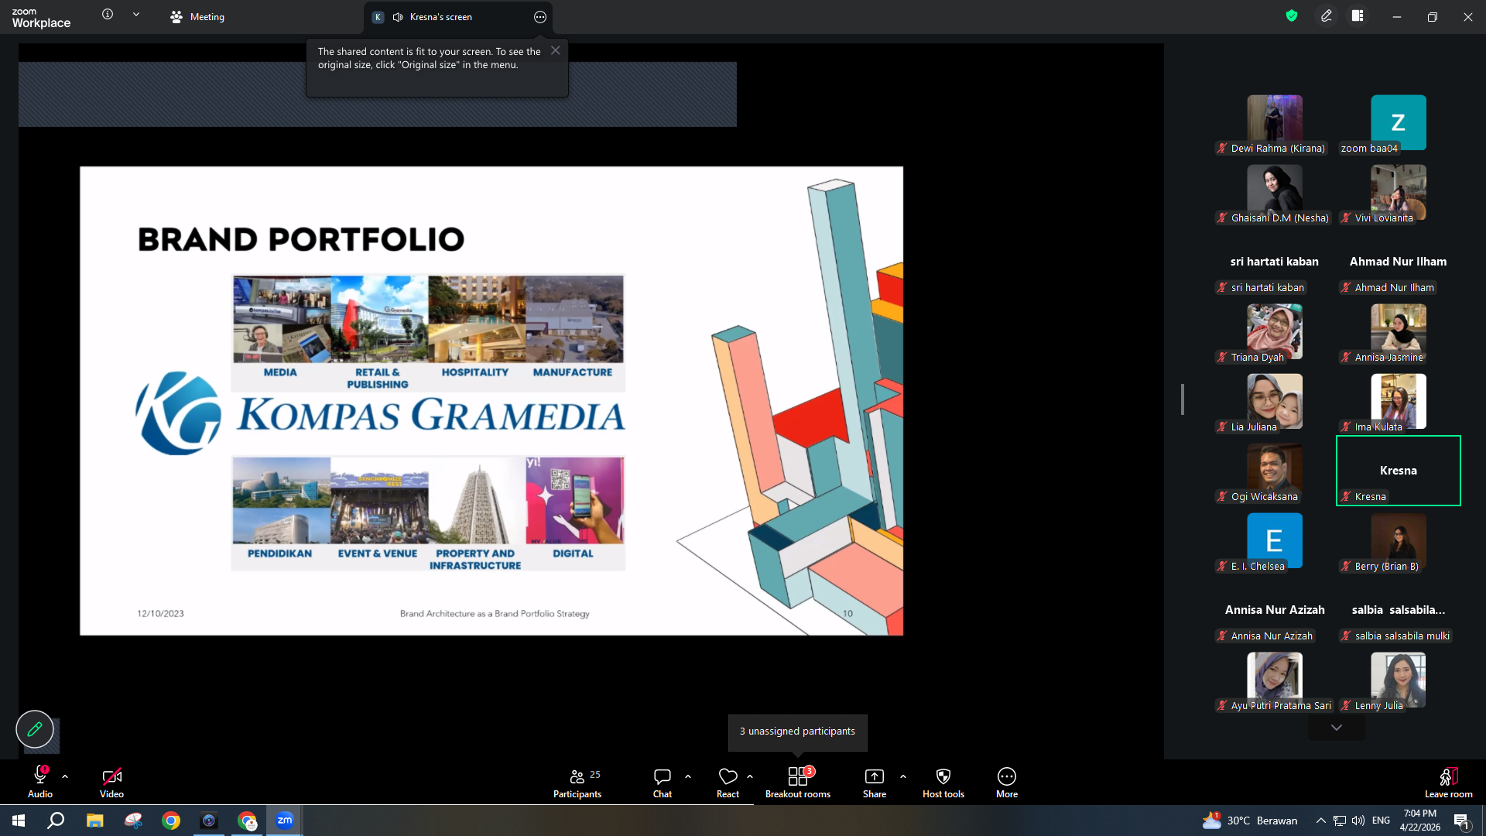Open the More options menu
This screenshot has height=836, width=1486.
(1007, 782)
